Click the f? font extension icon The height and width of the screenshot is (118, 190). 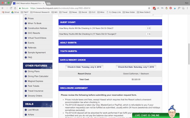[x=179, y=8]
